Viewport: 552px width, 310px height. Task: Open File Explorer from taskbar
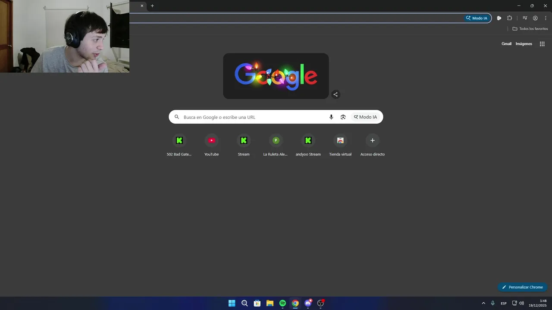(x=270, y=303)
